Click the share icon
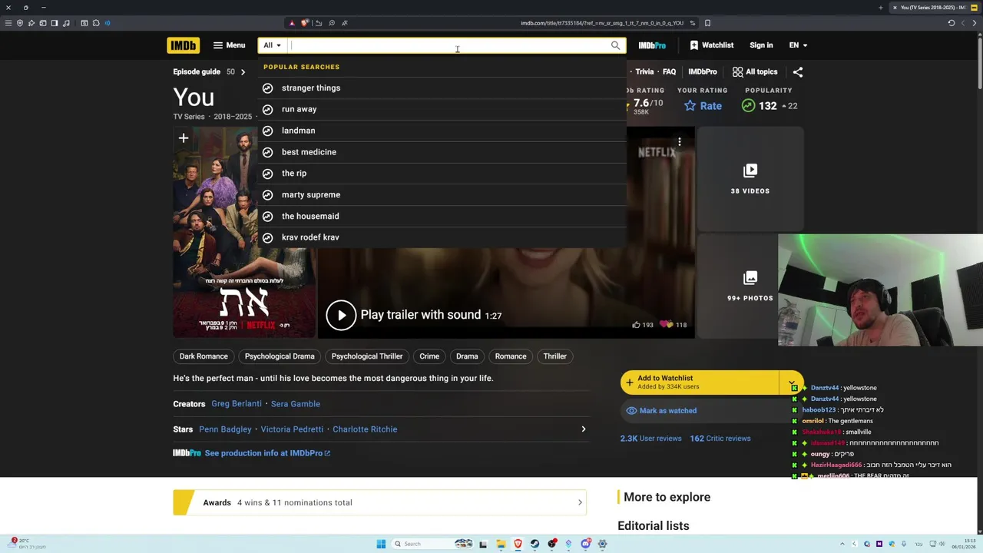This screenshot has width=983, height=553. pyautogui.click(x=798, y=71)
